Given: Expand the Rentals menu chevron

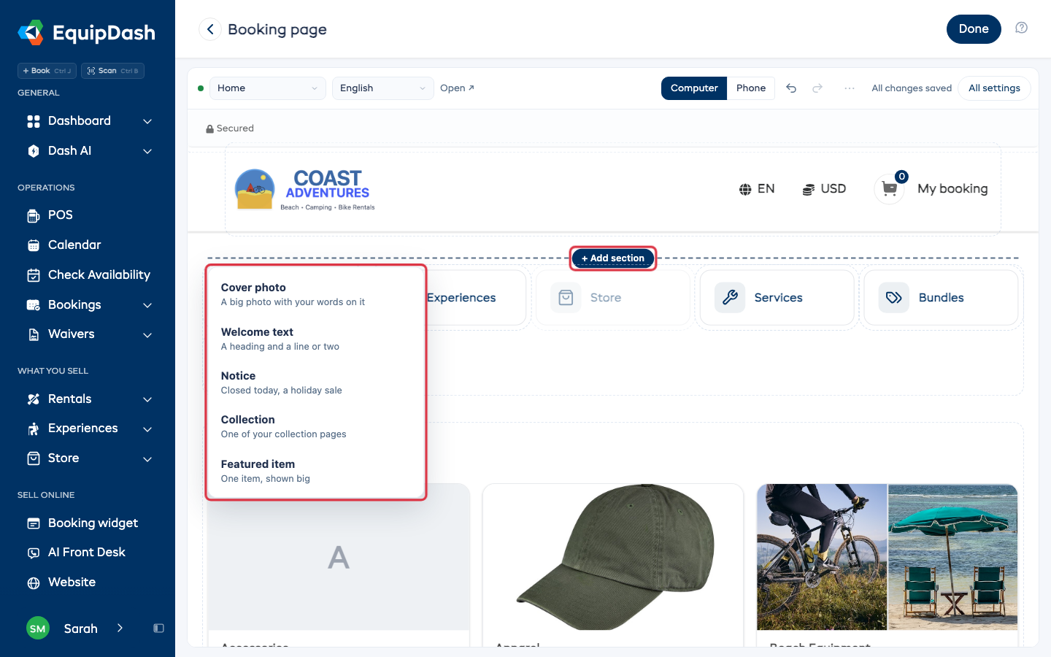Looking at the screenshot, I should pyautogui.click(x=147, y=399).
